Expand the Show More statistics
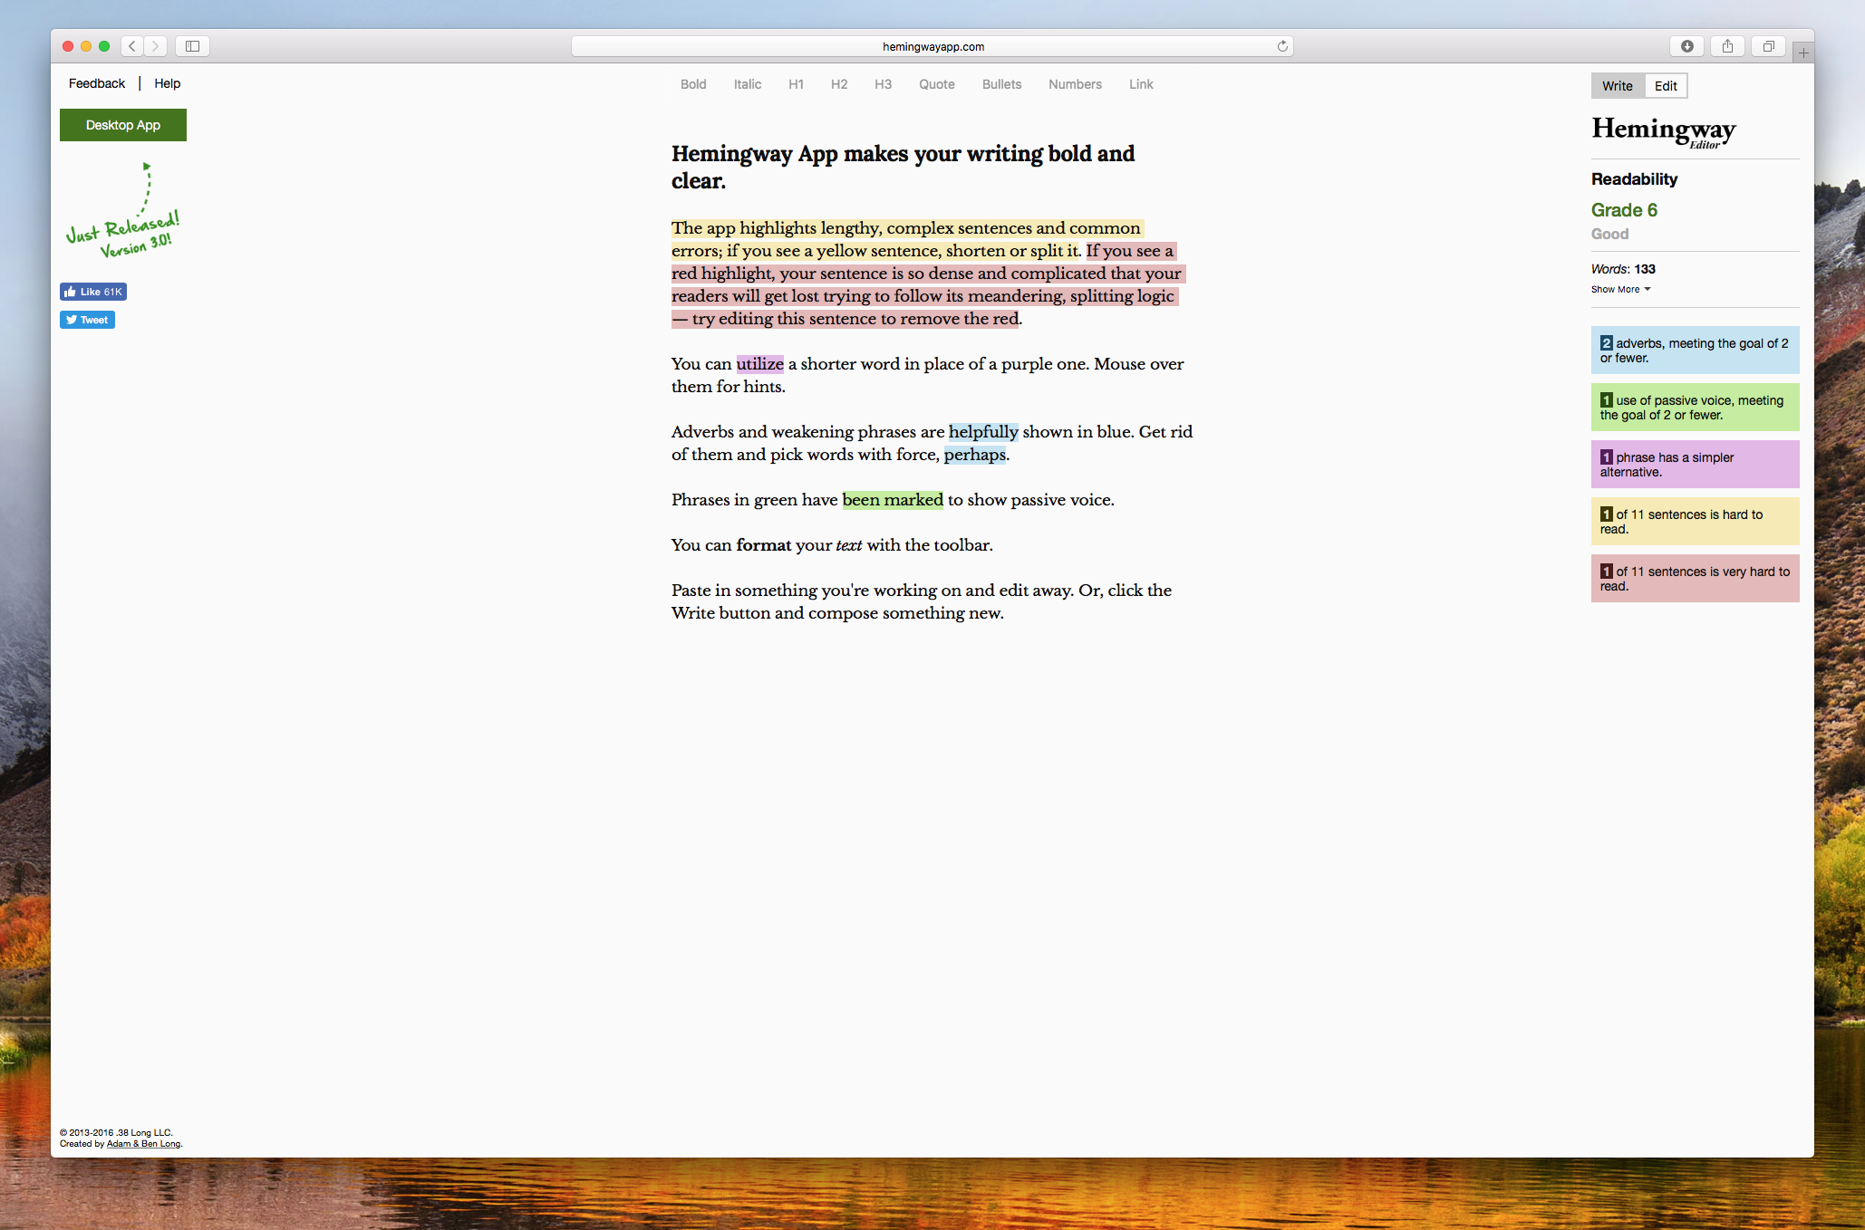Image resolution: width=1865 pixels, height=1230 pixels. [x=1620, y=290]
